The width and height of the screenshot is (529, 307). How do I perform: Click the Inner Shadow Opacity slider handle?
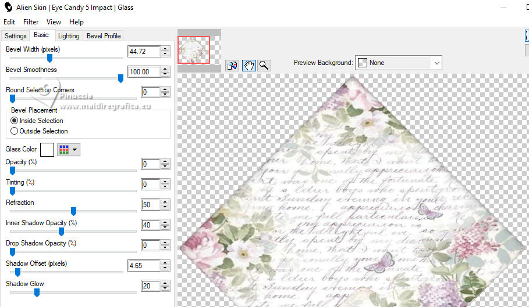[62, 232]
